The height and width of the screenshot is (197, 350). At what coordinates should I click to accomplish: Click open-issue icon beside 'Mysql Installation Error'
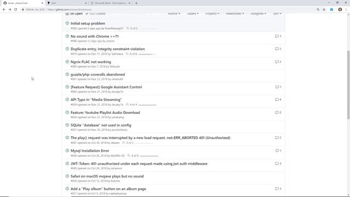coord(67,150)
